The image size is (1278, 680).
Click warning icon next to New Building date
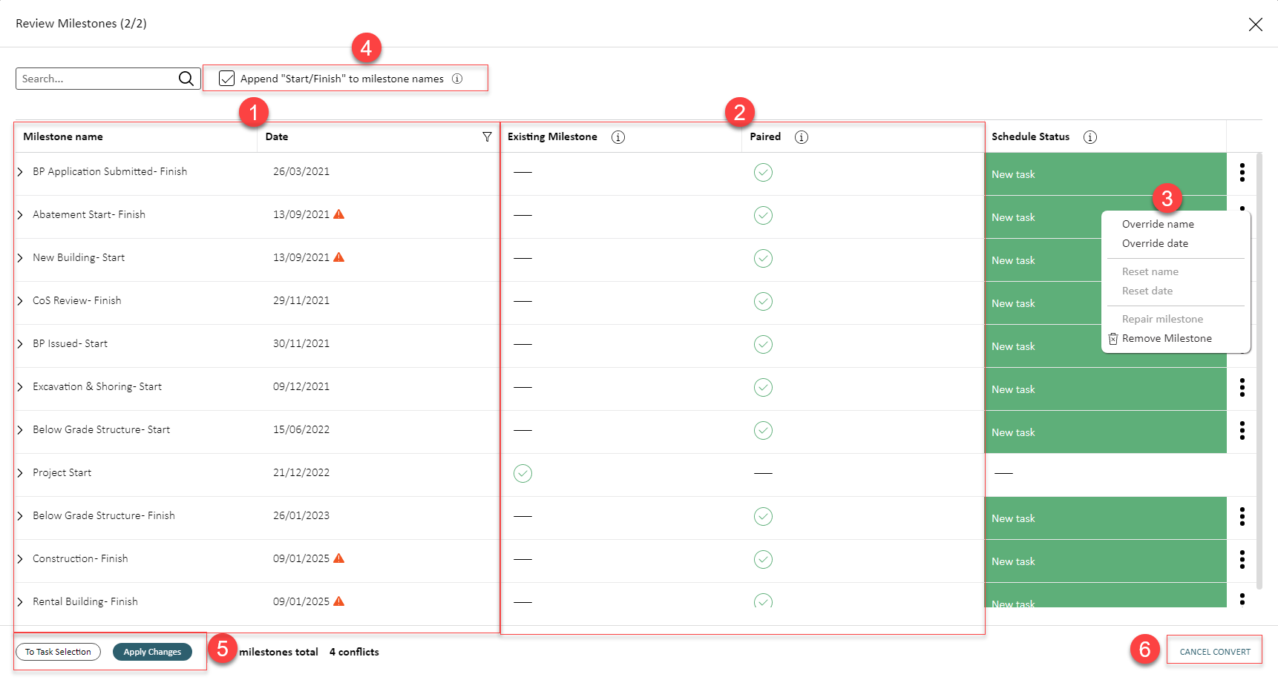pos(339,257)
